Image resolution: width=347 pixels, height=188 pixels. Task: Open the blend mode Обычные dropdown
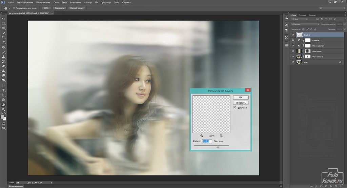click(x=305, y=24)
